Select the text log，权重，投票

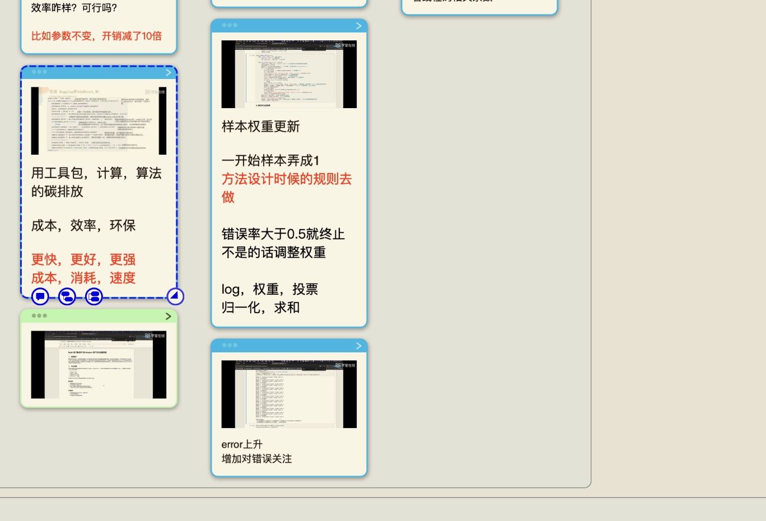pyautogui.click(x=270, y=289)
